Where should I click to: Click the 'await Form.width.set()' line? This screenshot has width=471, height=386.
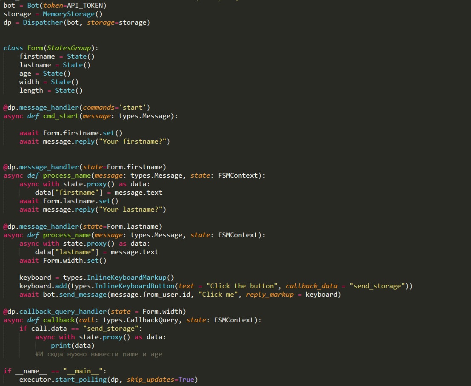point(63,261)
